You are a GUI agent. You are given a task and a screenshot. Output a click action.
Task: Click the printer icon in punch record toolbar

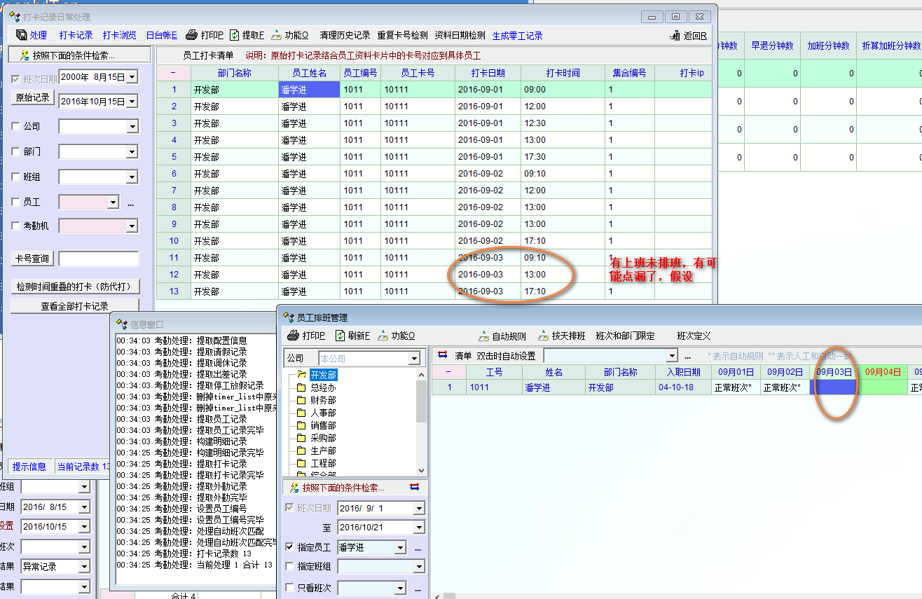point(191,35)
